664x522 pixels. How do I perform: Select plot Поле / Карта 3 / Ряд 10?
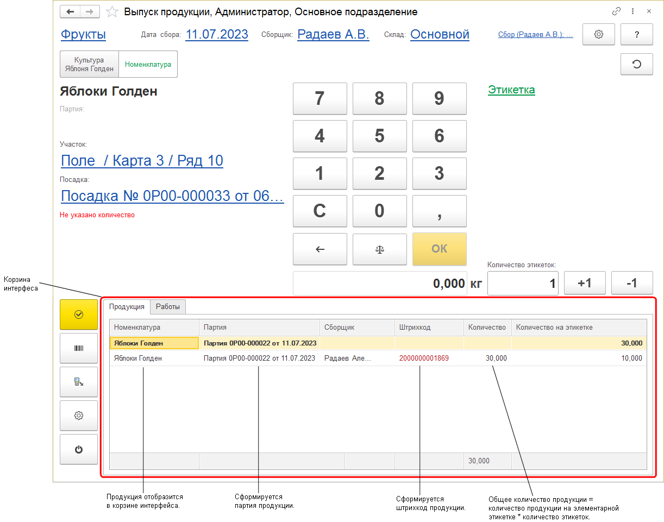(142, 161)
